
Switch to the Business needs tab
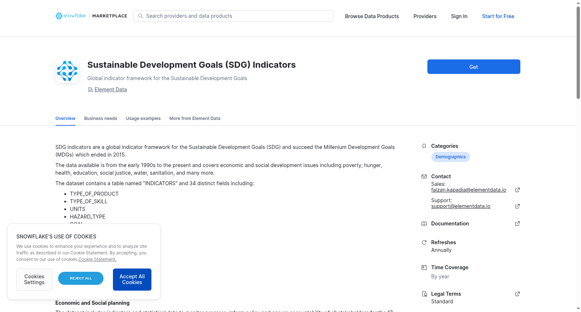pos(101,118)
